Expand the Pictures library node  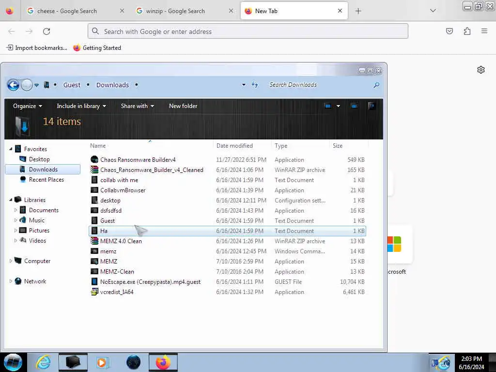(x=15, y=230)
